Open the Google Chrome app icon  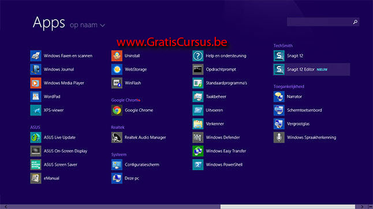point(117,111)
